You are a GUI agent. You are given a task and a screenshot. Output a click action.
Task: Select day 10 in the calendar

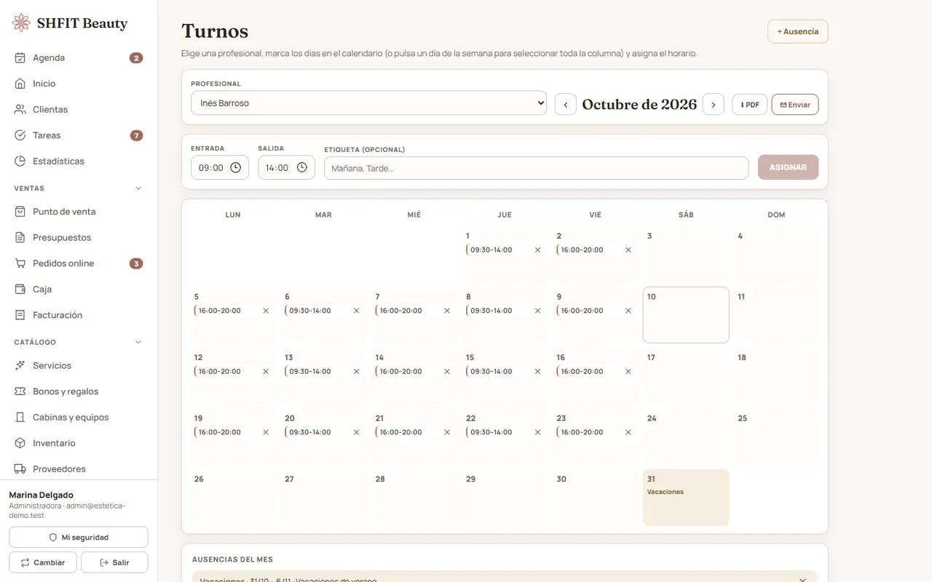tap(686, 315)
